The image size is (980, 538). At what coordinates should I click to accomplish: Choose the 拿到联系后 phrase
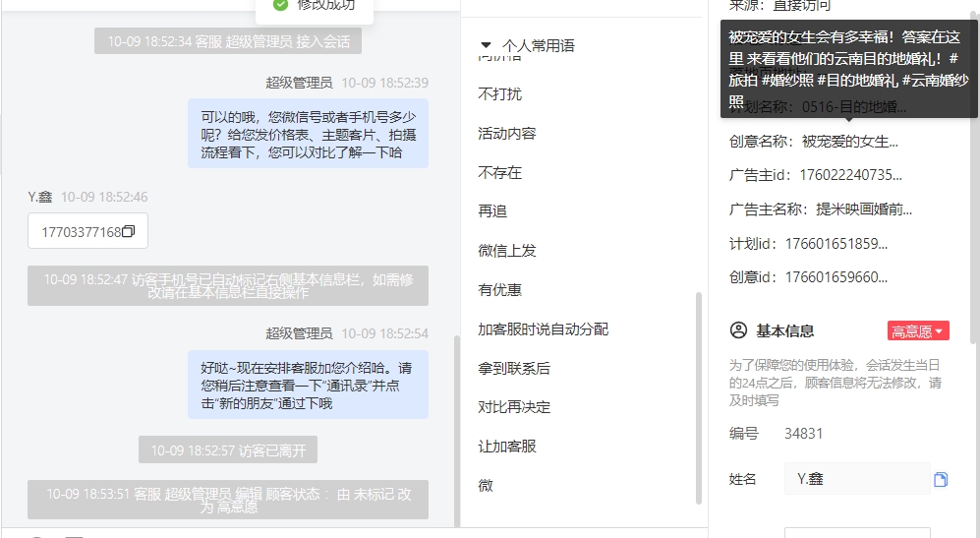coord(514,369)
